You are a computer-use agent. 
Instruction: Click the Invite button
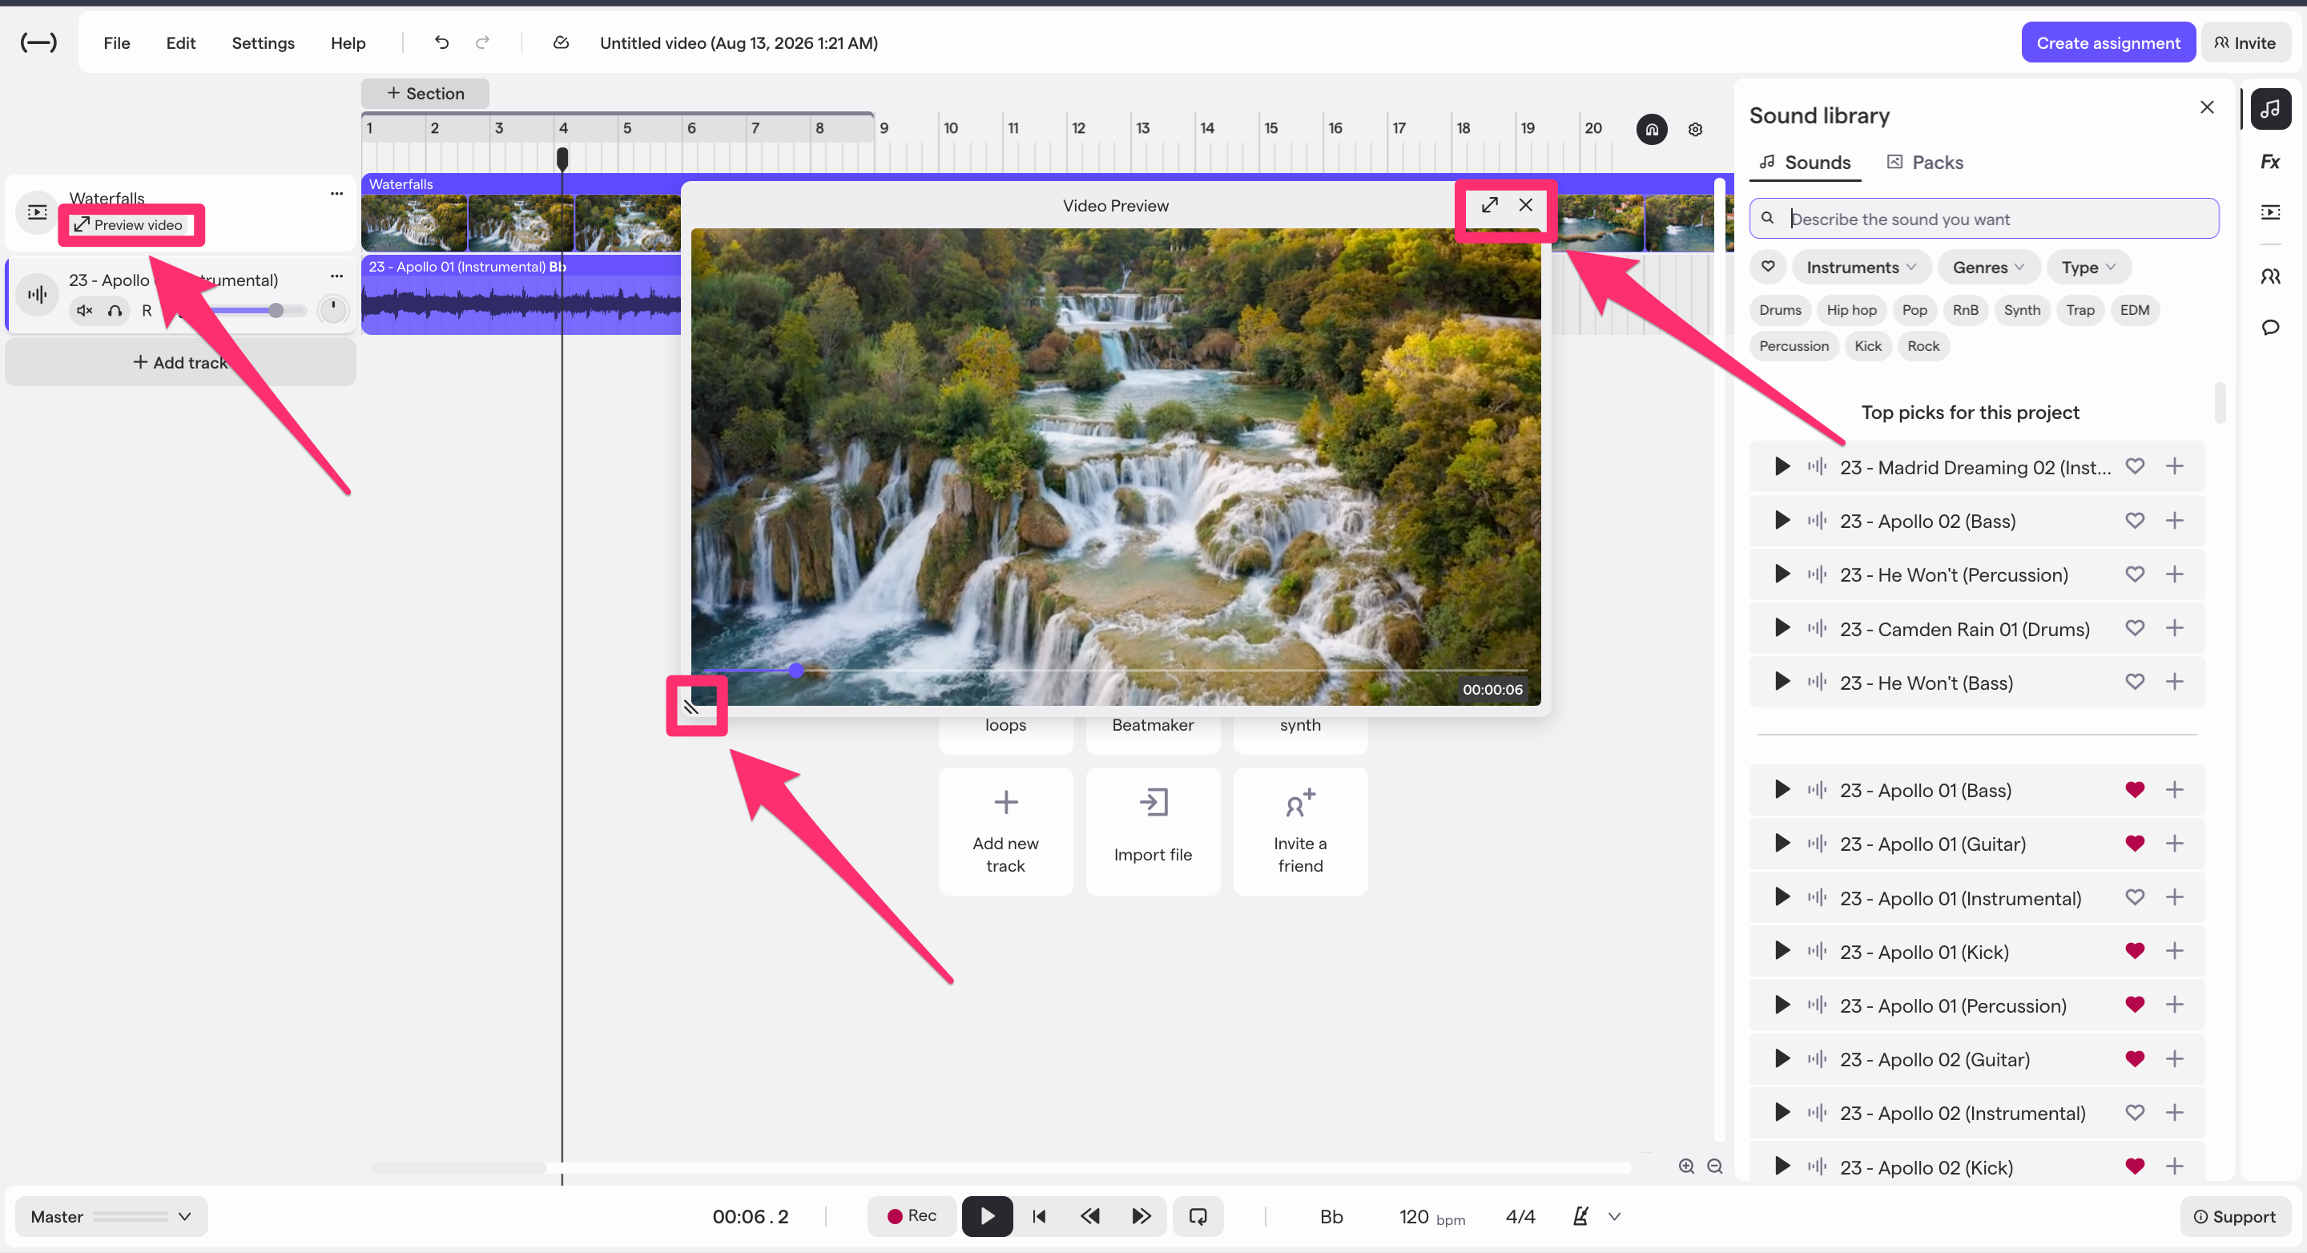click(x=2245, y=42)
